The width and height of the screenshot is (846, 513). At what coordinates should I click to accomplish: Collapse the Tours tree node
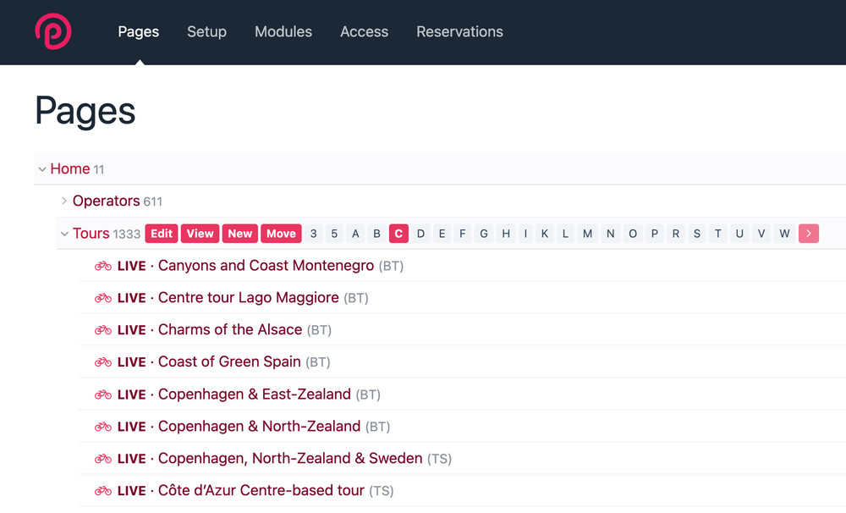(x=64, y=234)
